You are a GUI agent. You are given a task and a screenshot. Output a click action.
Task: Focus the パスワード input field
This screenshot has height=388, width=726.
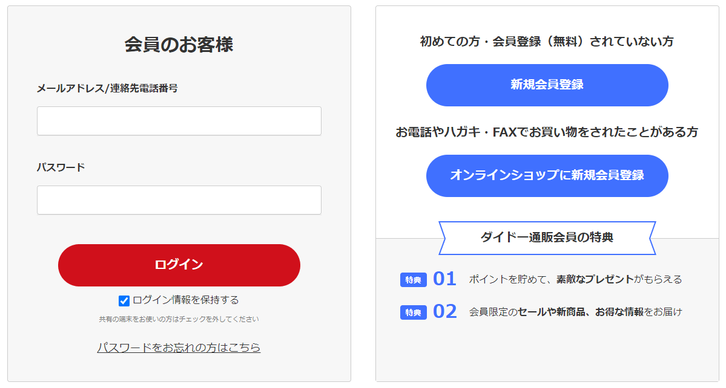pyautogui.click(x=179, y=200)
